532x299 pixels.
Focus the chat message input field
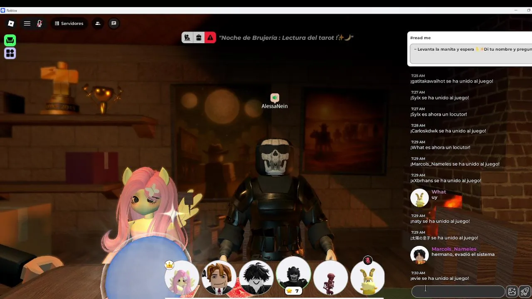click(x=458, y=292)
